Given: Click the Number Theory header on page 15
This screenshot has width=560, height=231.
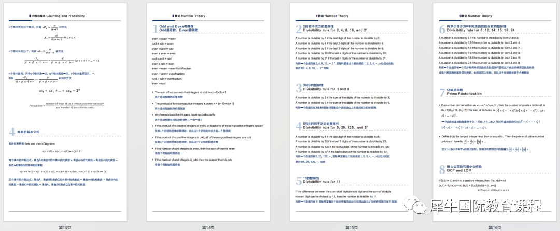Looking at the screenshot, I should point(332,16).
